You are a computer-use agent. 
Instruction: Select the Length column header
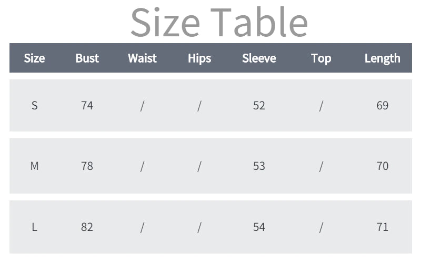coord(382,58)
